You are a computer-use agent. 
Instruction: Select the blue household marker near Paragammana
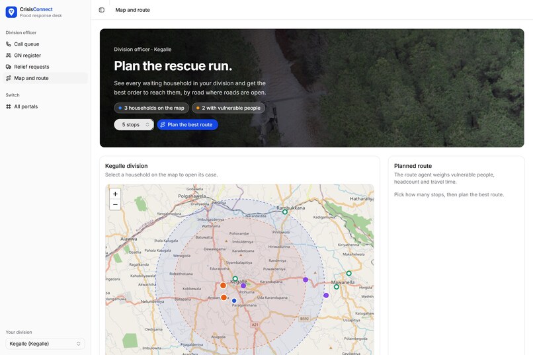pos(234,301)
